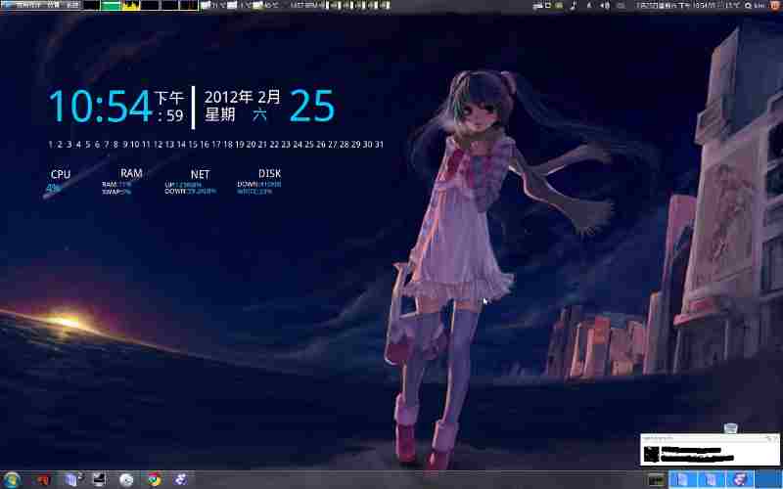Open the second menu in the top panel
783x489 pixels.
tap(54, 5)
